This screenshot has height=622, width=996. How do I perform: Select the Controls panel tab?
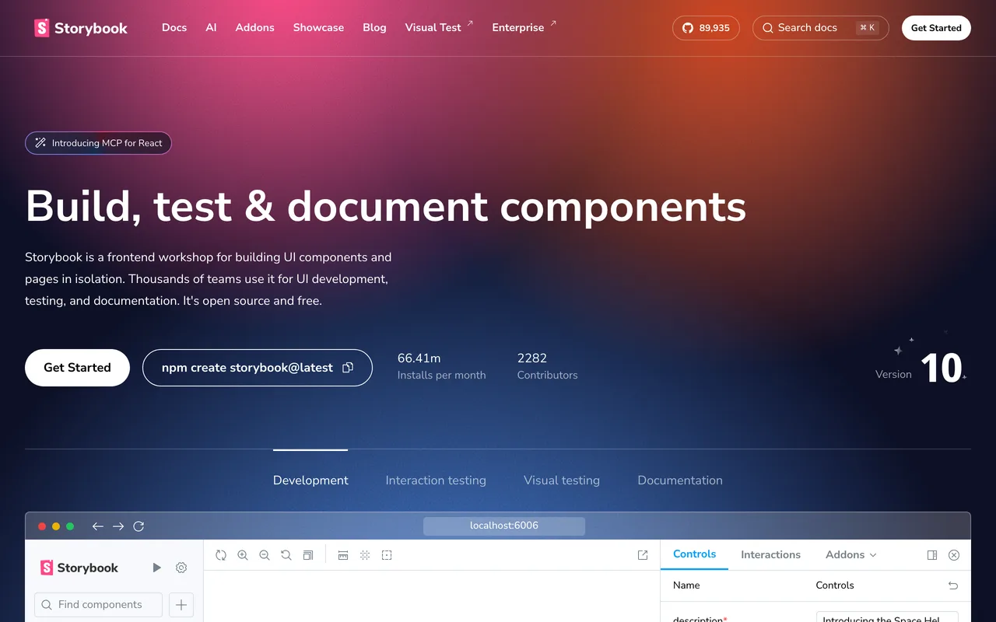[x=694, y=554]
